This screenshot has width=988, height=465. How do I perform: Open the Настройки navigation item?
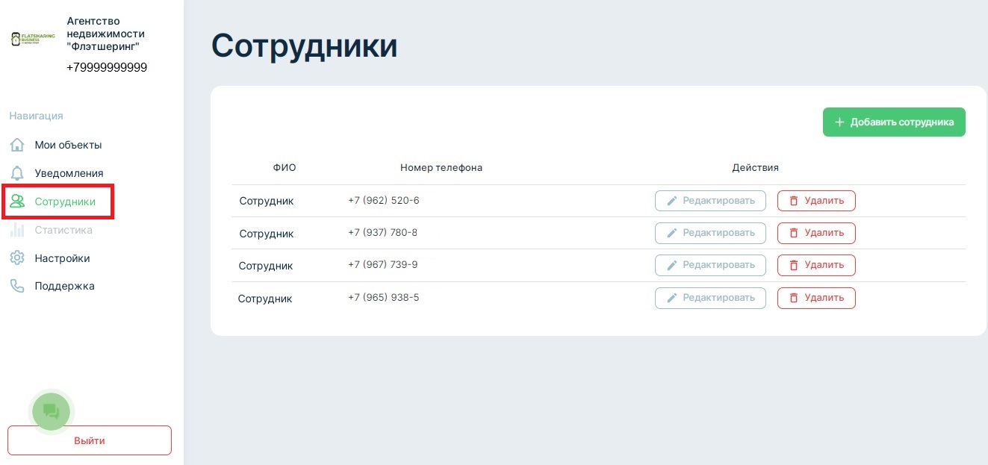[62, 258]
